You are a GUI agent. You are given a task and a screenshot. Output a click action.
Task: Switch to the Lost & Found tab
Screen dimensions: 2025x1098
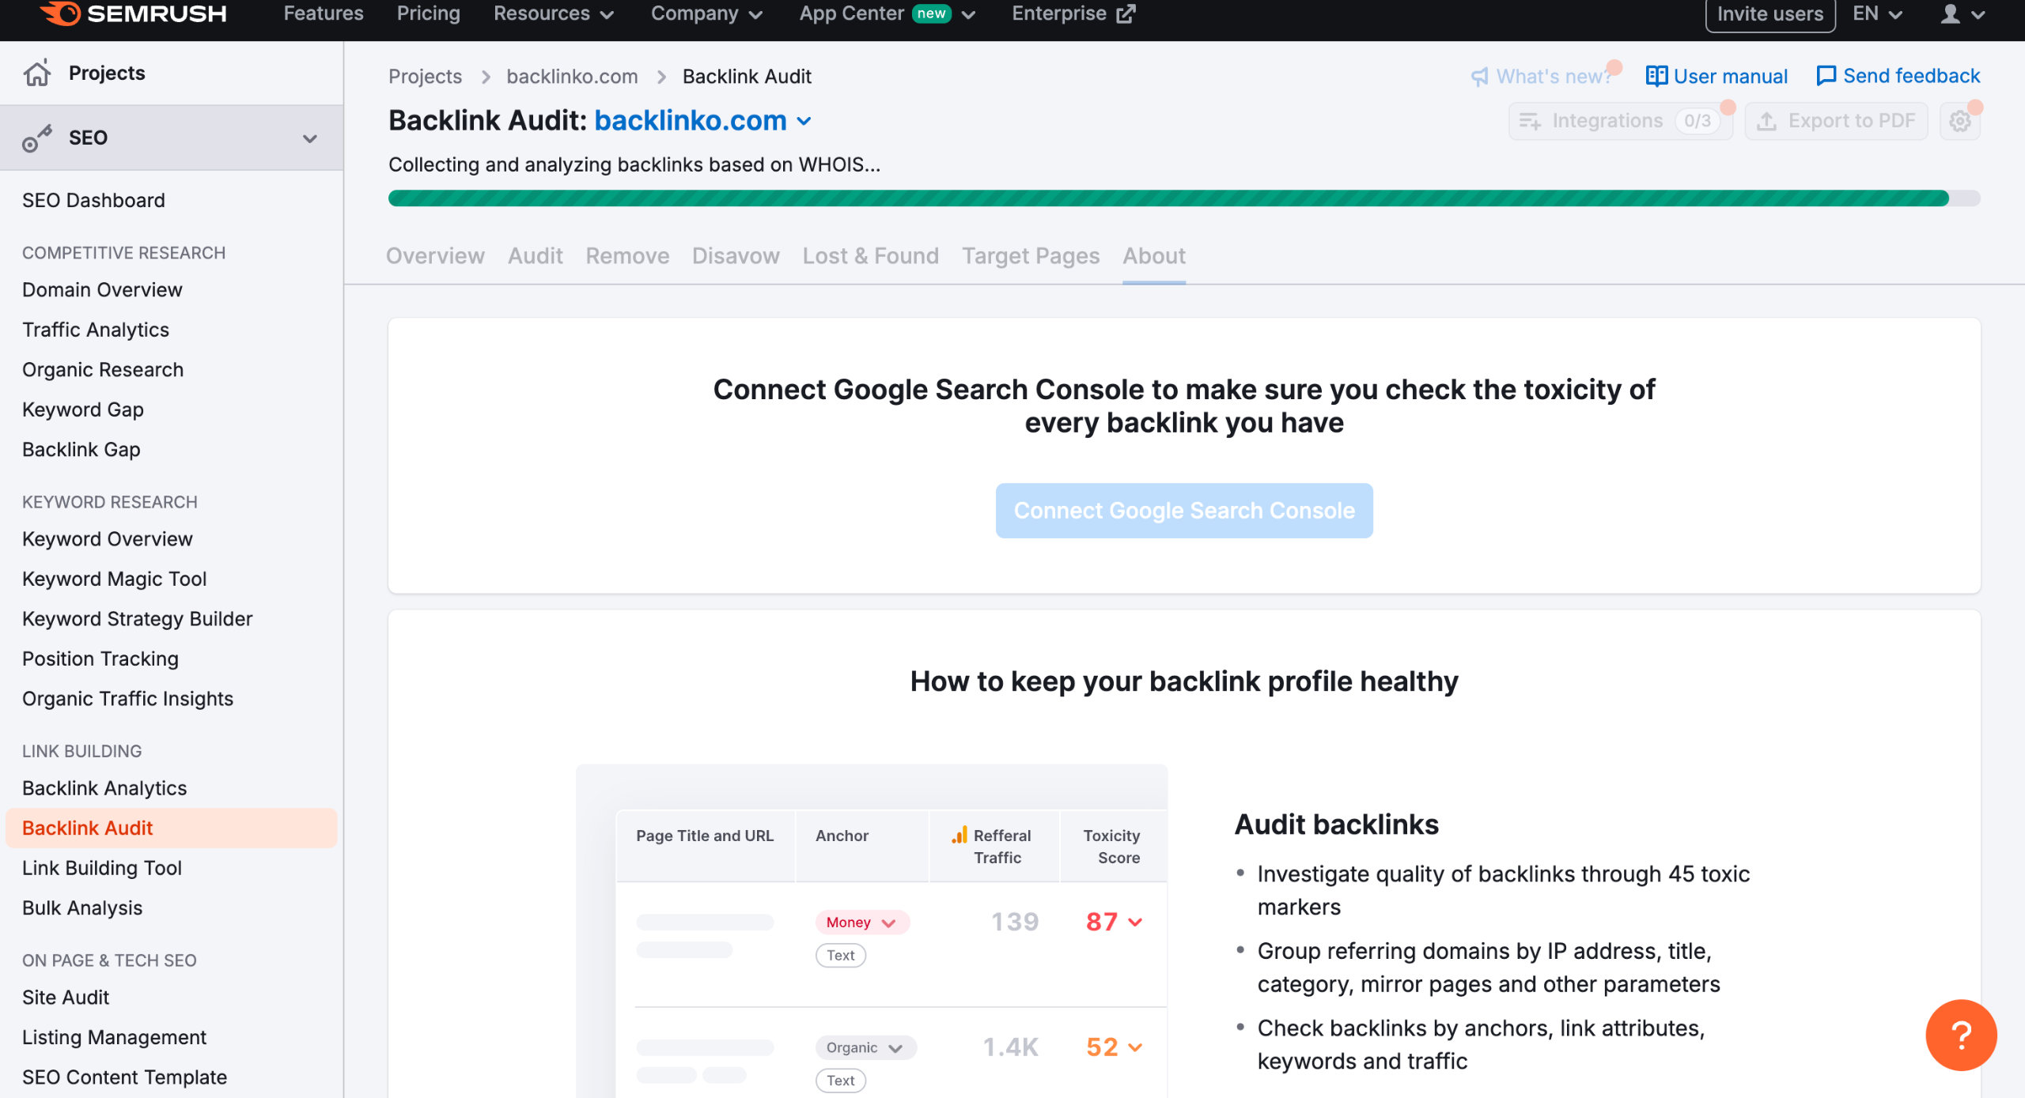coord(870,256)
